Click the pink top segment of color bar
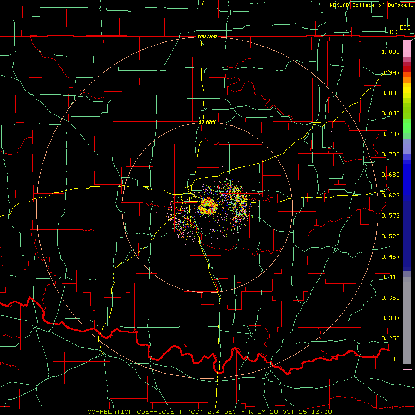The image size is (415, 415). coord(407,49)
